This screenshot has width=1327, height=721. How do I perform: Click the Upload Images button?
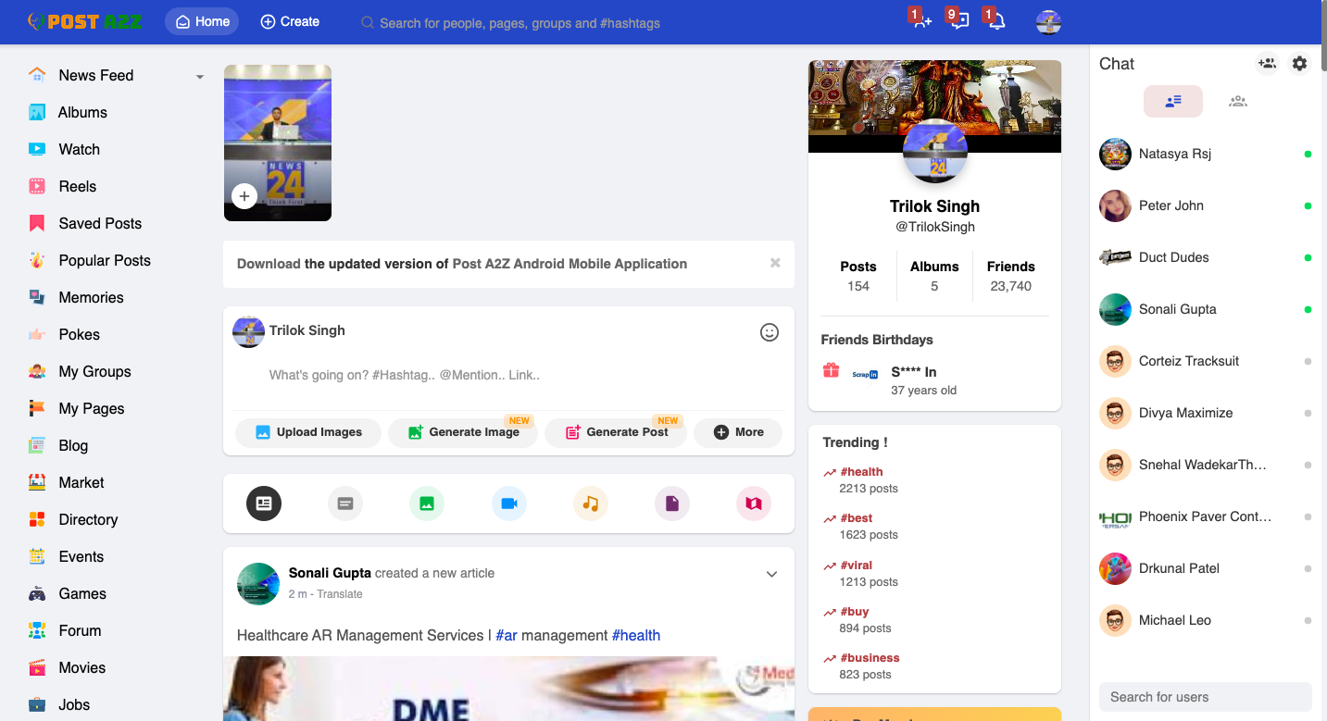tap(308, 432)
